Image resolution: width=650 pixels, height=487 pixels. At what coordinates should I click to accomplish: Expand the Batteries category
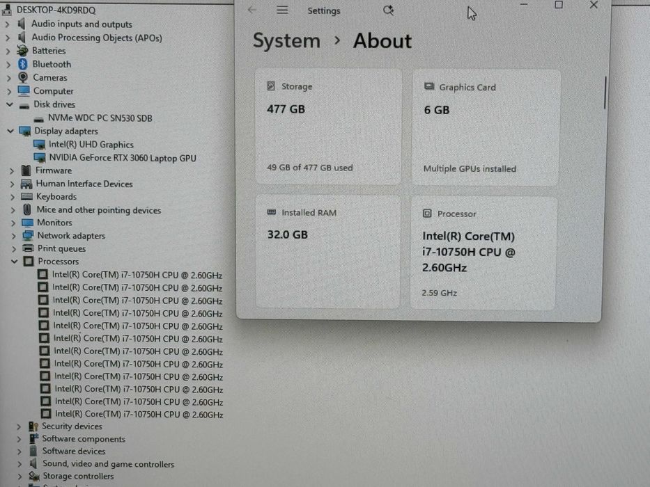[8, 51]
